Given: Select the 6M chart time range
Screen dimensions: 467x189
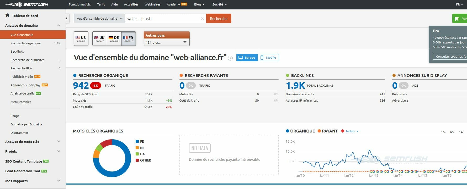Looking at the screenshot, I should coord(452,132).
